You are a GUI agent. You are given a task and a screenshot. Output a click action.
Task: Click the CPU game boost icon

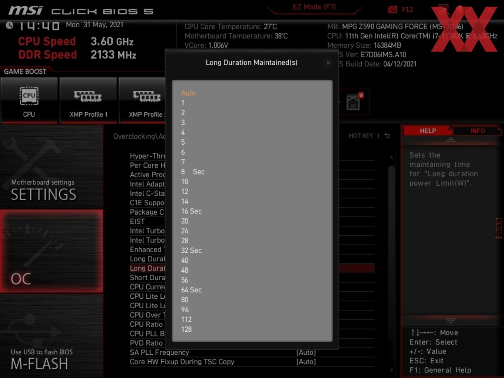29,100
